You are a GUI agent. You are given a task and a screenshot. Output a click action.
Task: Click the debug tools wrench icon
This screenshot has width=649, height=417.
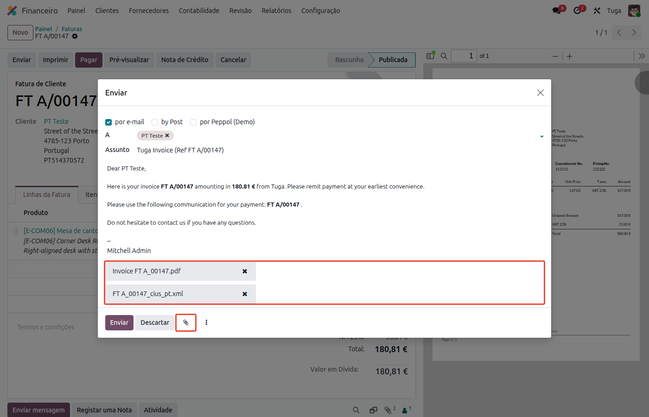pyautogui.click(x=597, y=11)
